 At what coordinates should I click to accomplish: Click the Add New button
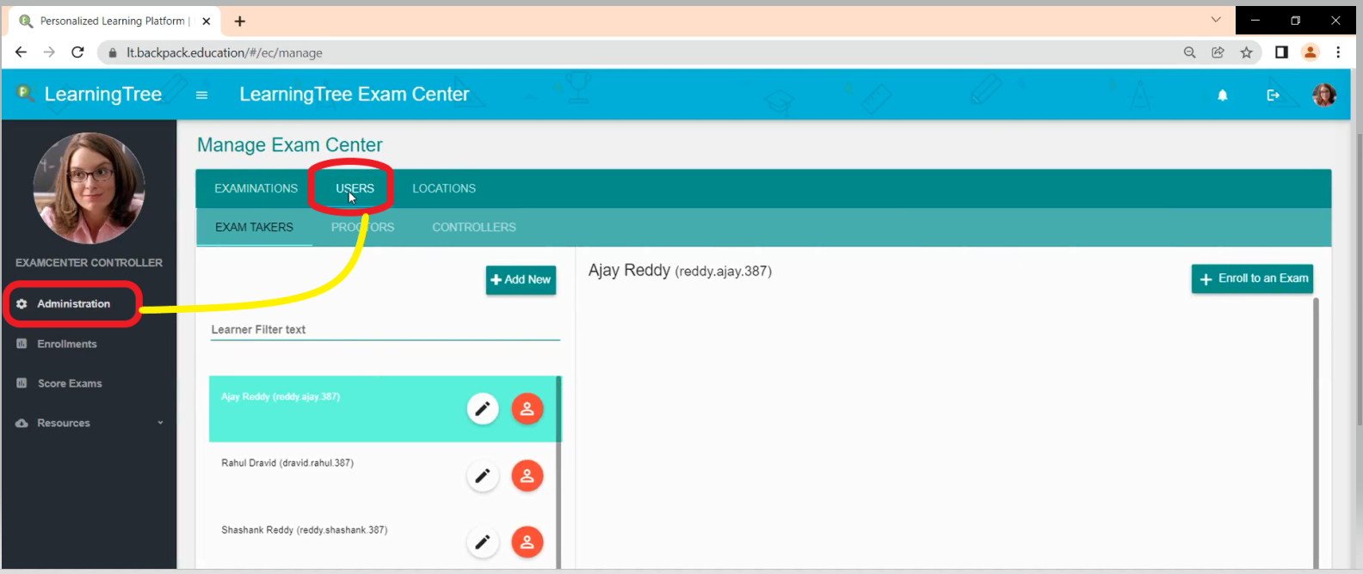coord(521,280)
